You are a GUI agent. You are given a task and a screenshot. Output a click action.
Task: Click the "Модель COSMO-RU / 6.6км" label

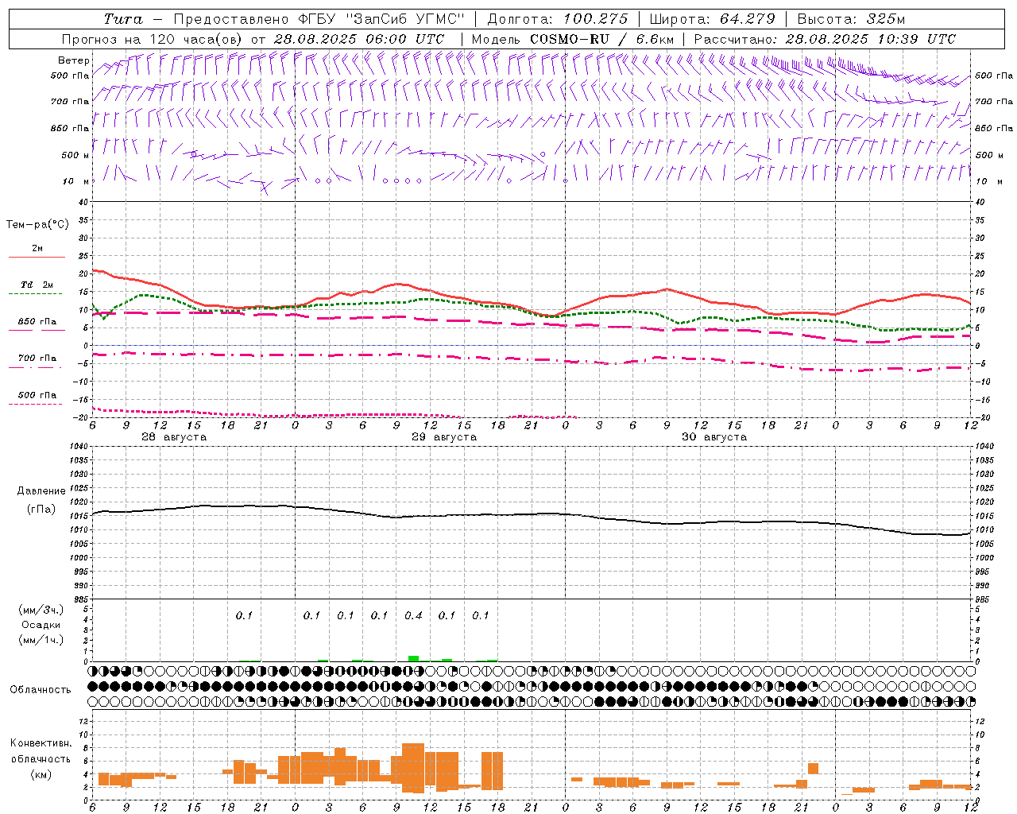pos(573,39)
